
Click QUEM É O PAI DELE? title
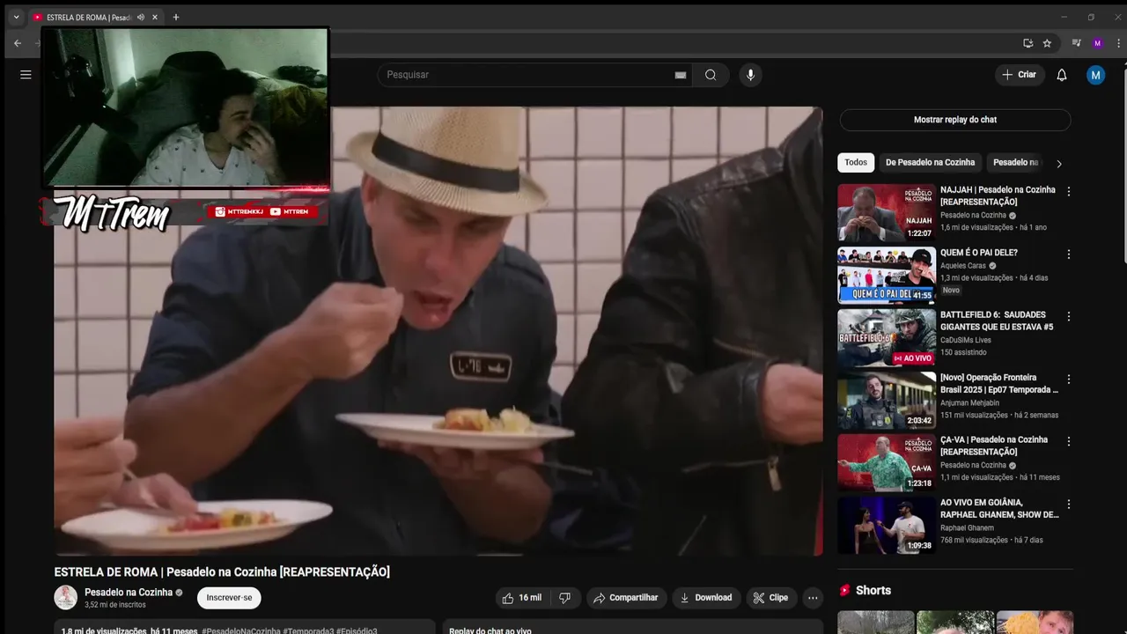[x=979, y=253]
